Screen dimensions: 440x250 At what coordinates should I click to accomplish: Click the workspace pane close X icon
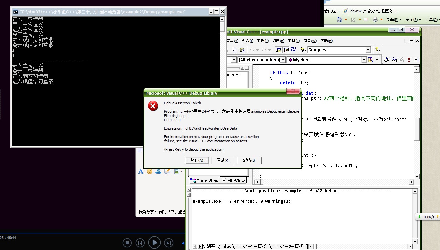coord(247,68)
